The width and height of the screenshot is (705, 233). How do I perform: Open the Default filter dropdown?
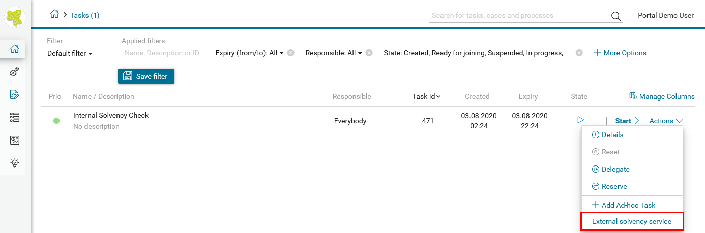click(70, 53)
